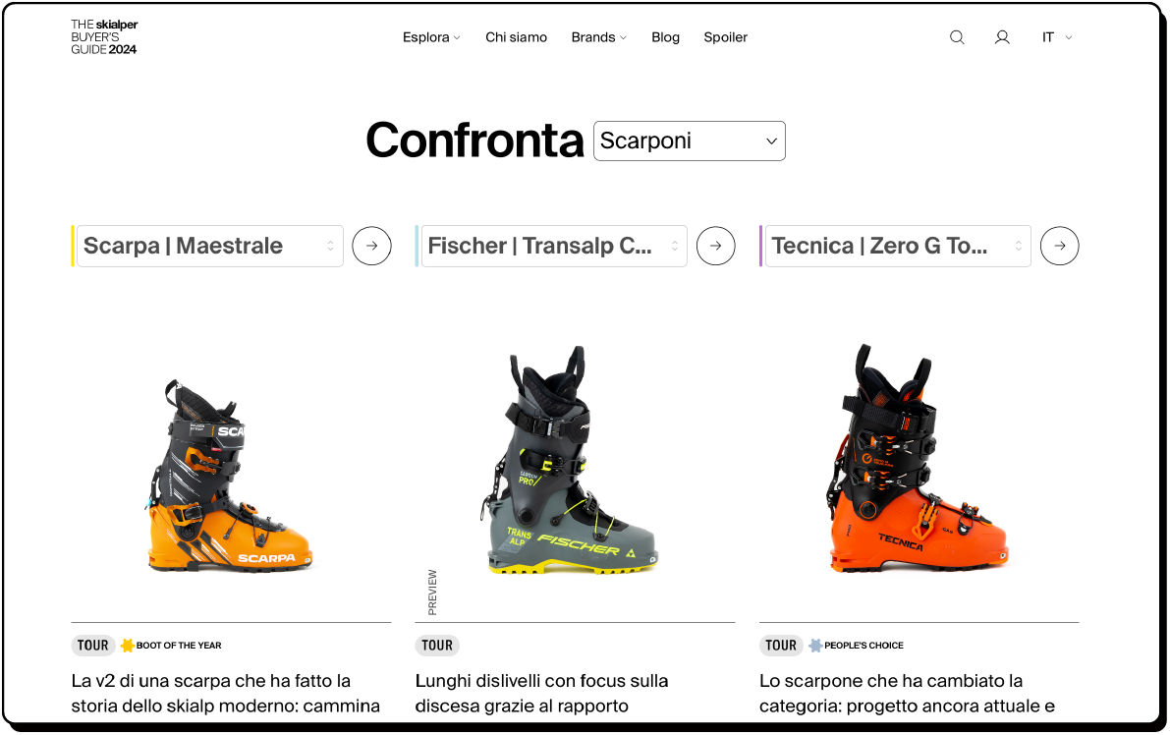Open the Scarponi category dropdown
The width and height of the screenshot is (1170, 735).
(689, 141)
